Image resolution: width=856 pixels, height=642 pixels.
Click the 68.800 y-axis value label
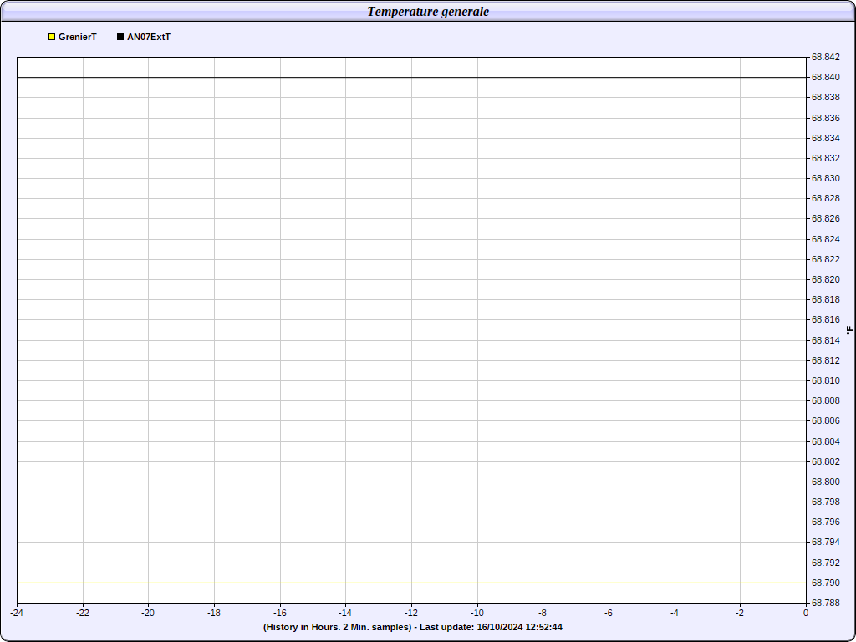pos(825,481)
